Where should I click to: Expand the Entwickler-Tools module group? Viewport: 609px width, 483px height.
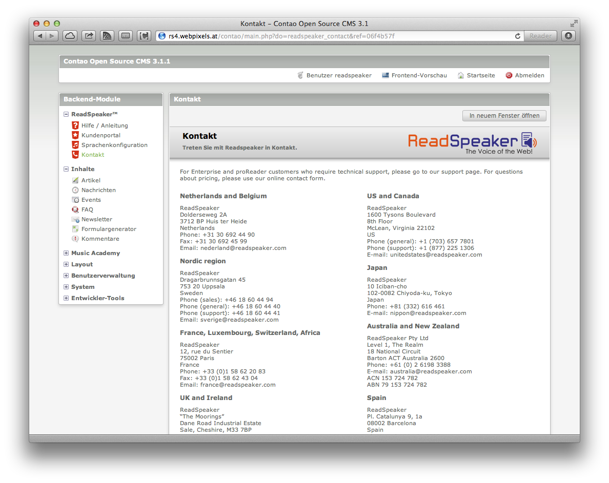coord(66,298)
